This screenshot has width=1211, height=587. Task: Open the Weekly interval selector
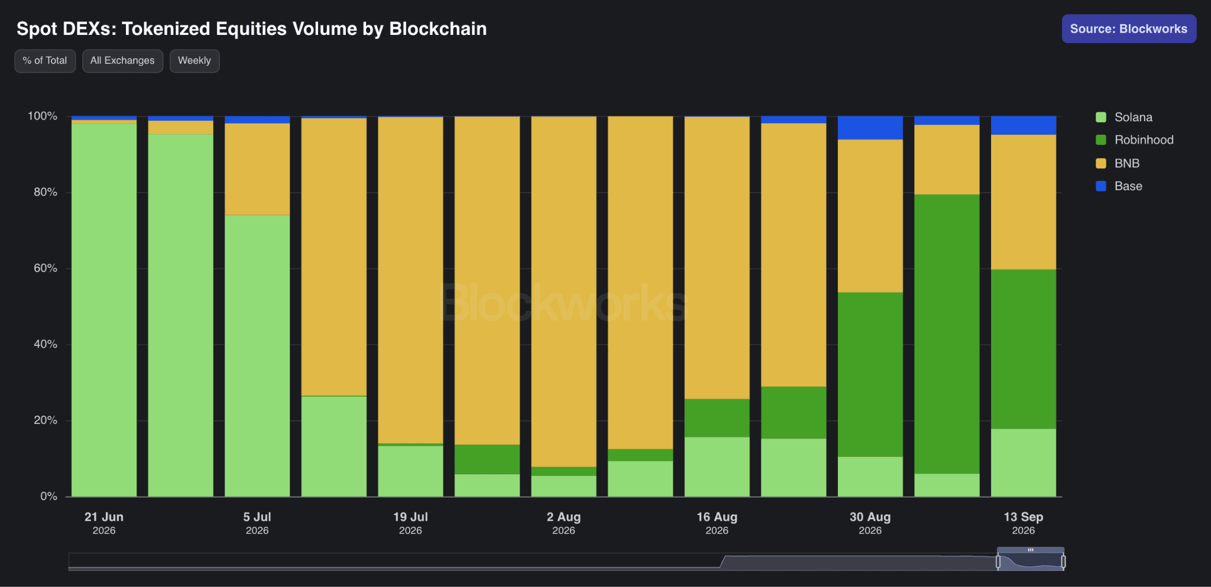pyautogui.click(x=195, y=61)
